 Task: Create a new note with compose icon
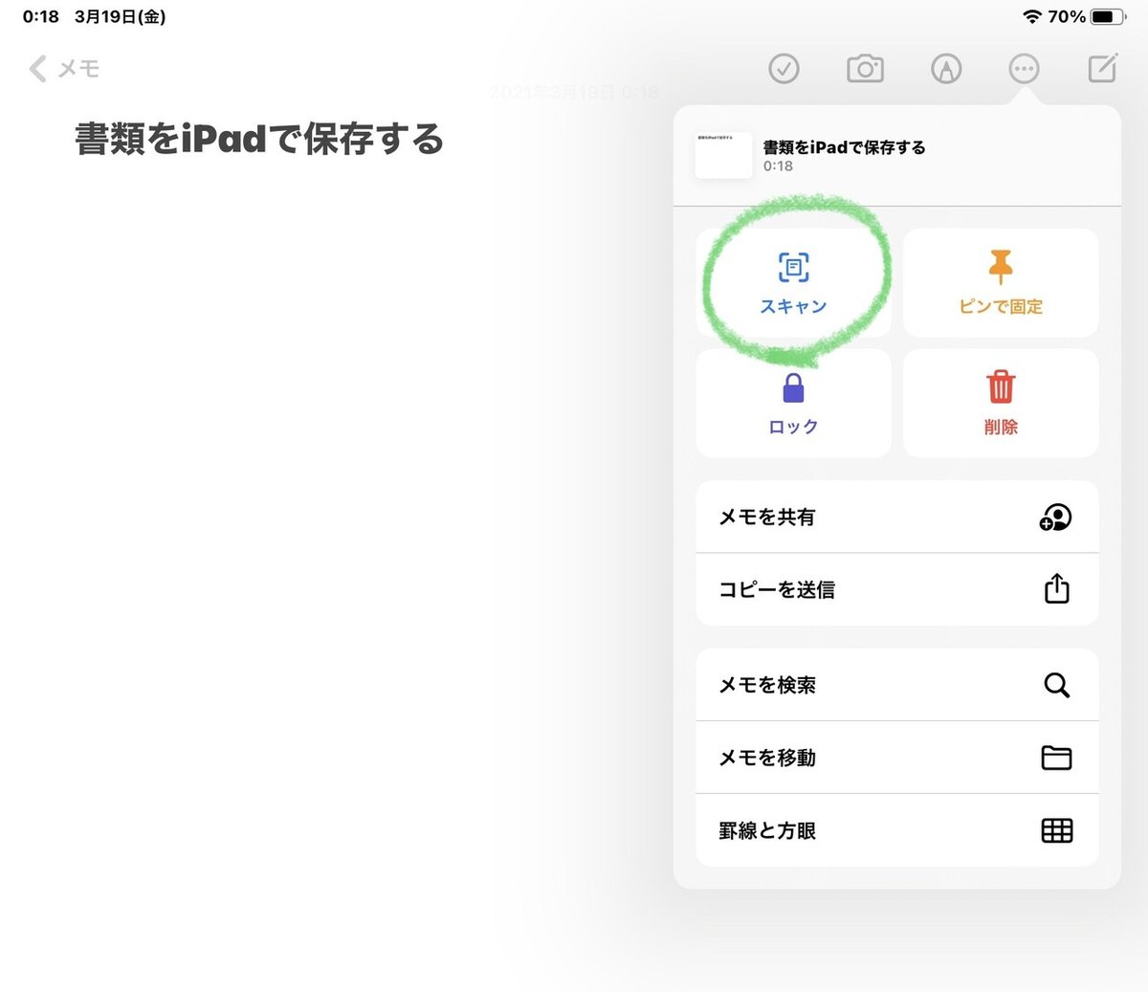[1103, 69]
